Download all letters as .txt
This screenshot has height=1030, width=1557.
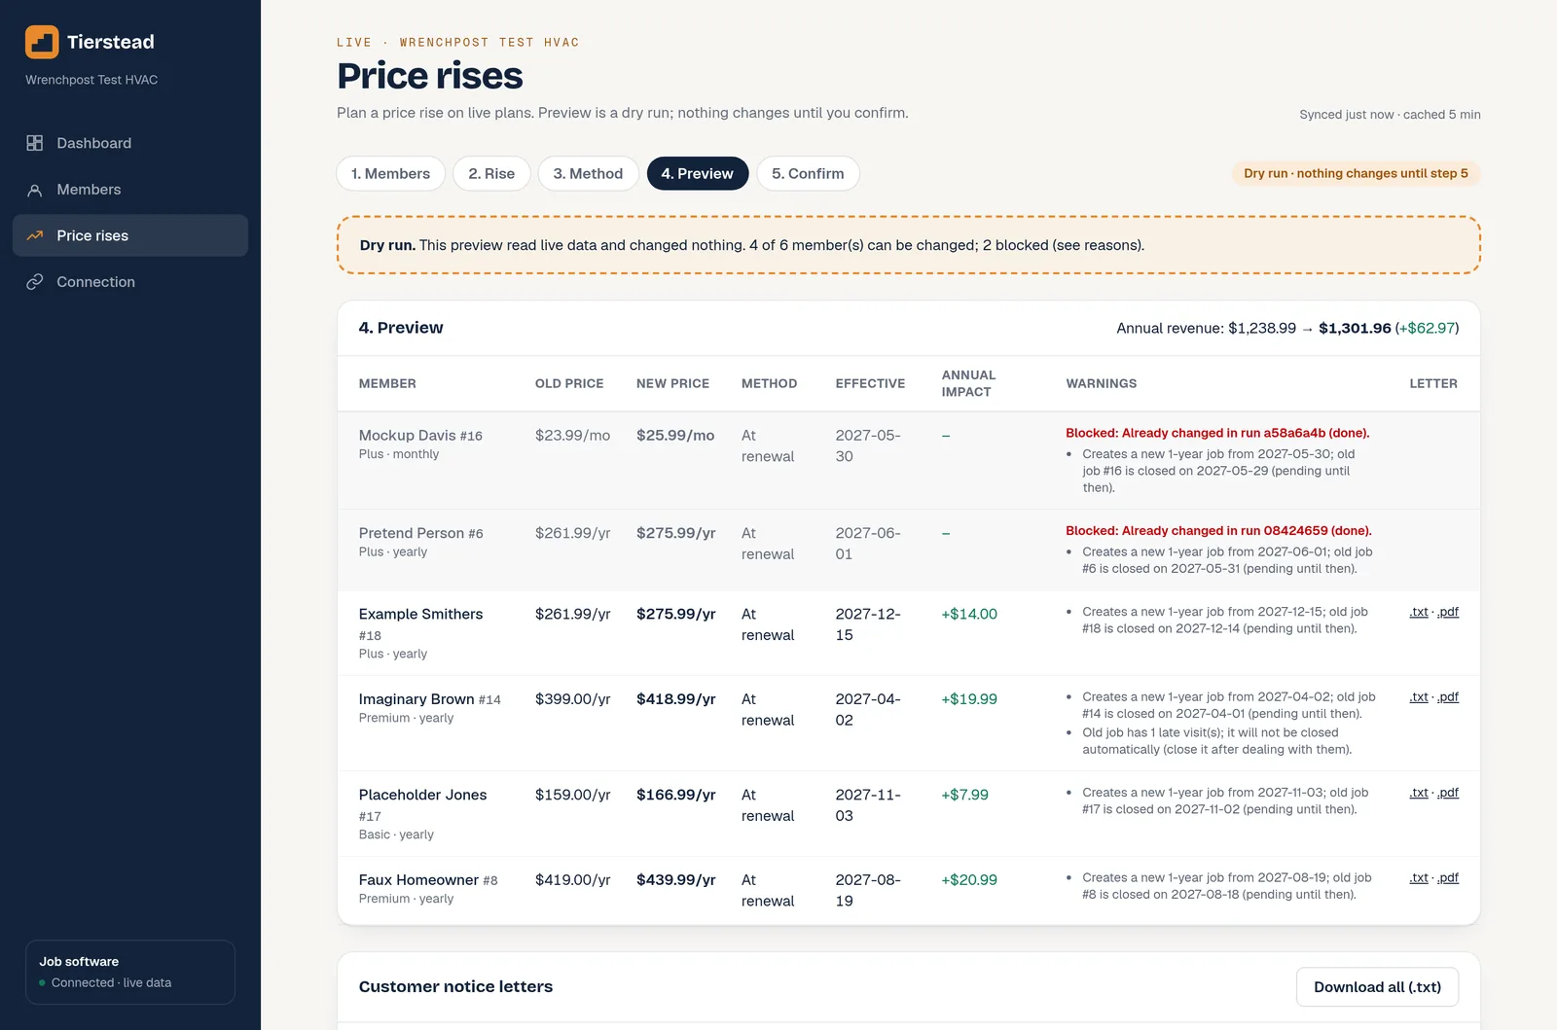click(1377, 987)
